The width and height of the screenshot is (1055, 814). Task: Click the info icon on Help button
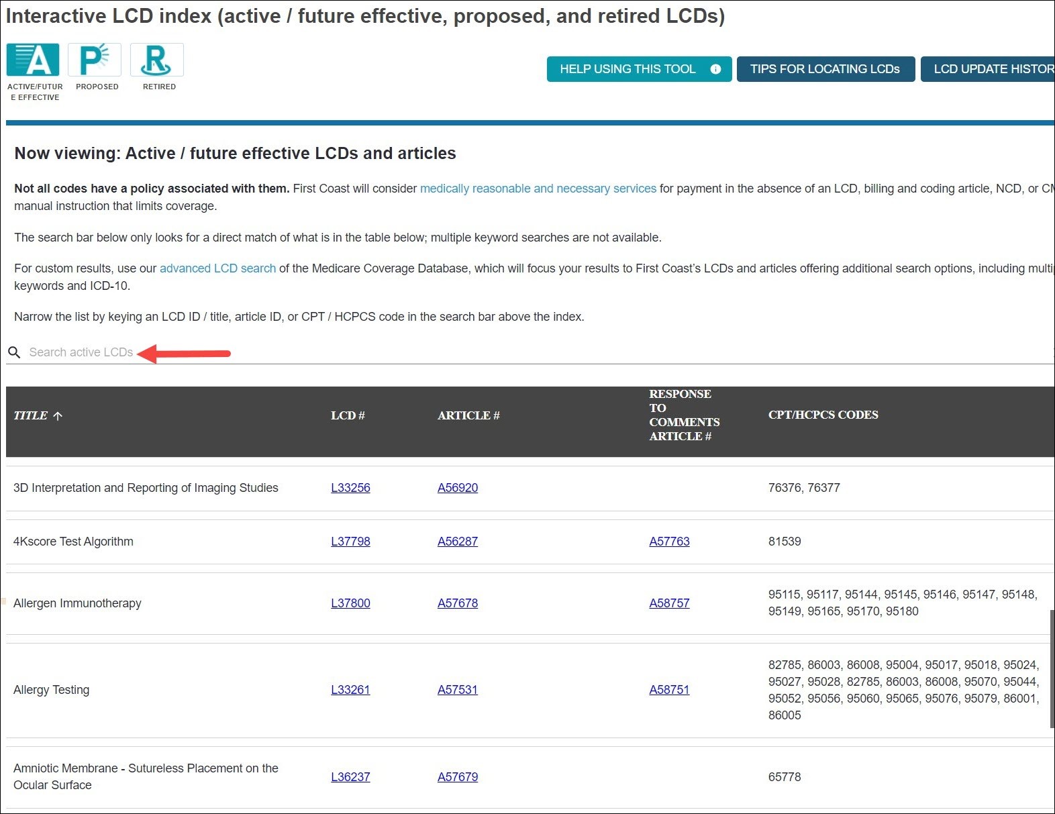click(x=715, y=69)
